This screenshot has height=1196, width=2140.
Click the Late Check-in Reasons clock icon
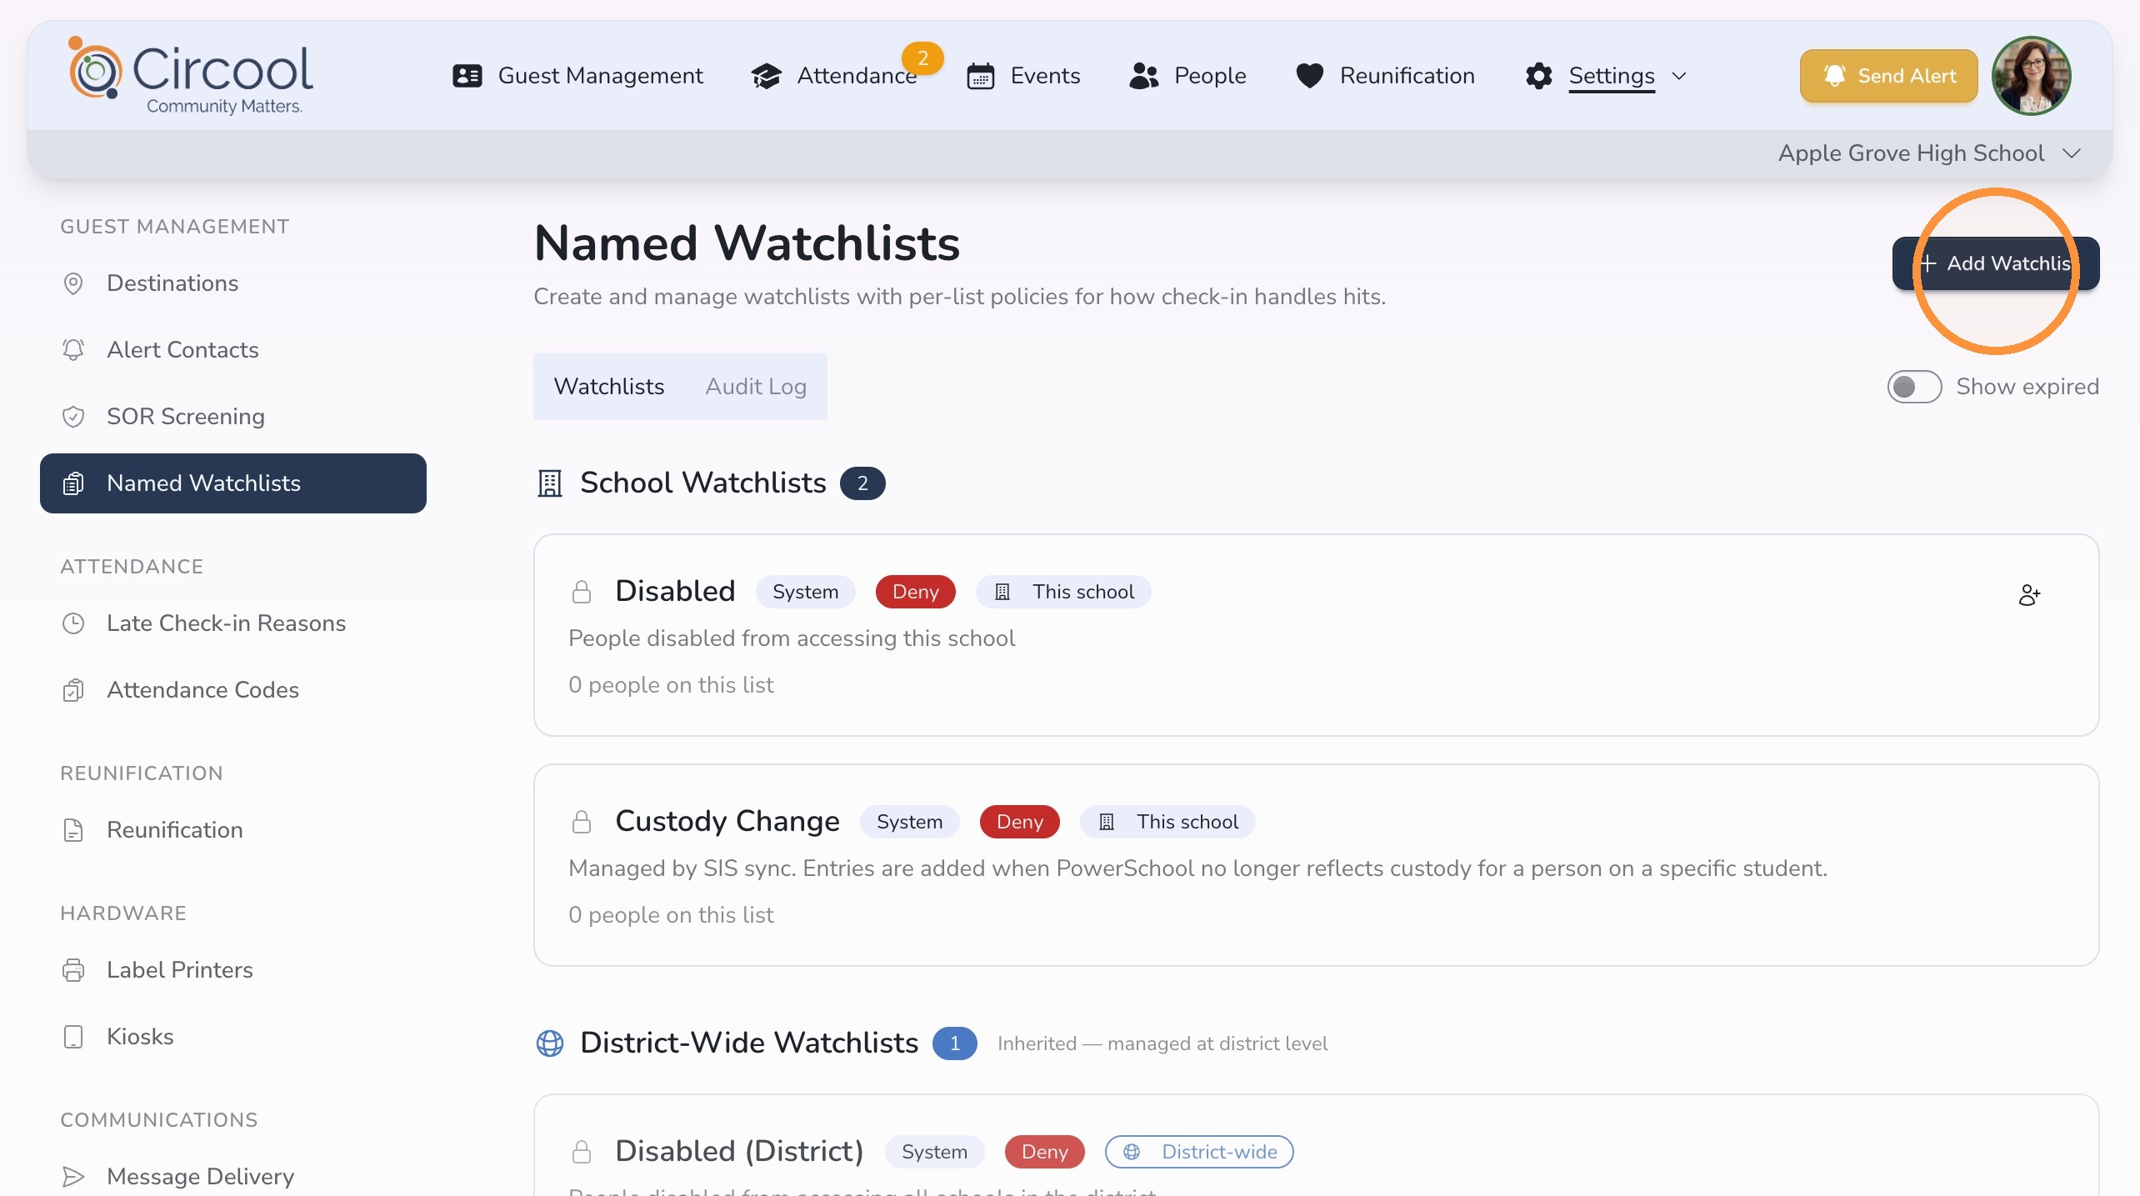pos(73,623)
